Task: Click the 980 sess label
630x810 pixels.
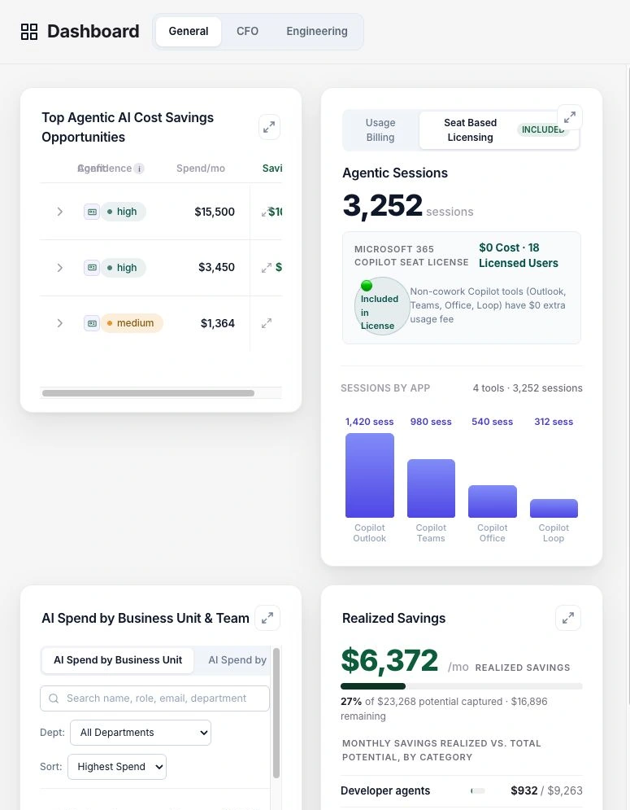Action: point(431,422)
